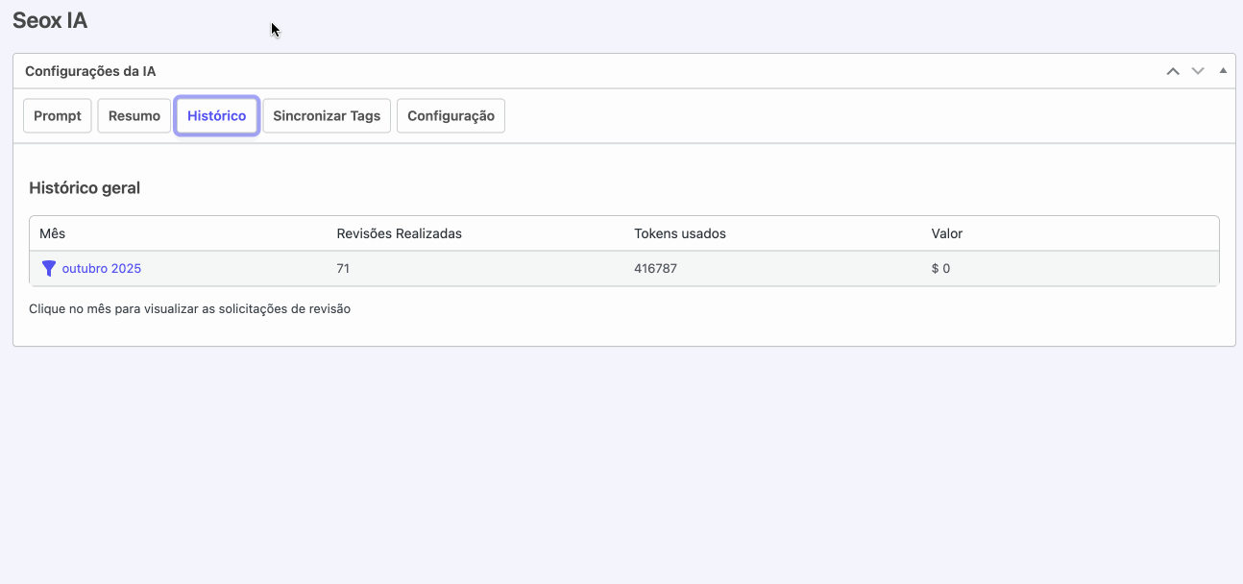Open the Configuração tab
Image resolution: width=1243 pixels, height=584 pixels.
point(451,116)
